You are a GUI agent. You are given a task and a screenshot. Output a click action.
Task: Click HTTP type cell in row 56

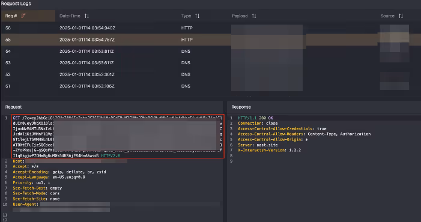point(187,28)
